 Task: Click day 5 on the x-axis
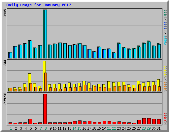coord(31,128)
